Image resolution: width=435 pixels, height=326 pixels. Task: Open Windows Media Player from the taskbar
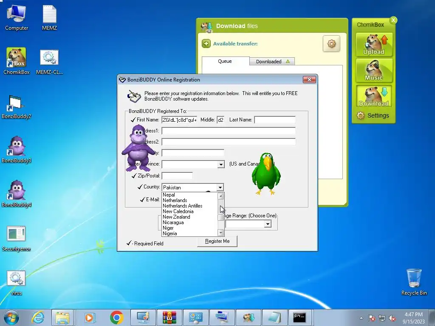point(90,318)
